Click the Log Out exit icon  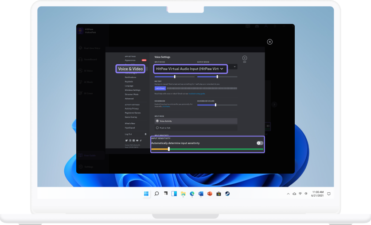pyautogui.click(x=145, y=134)
